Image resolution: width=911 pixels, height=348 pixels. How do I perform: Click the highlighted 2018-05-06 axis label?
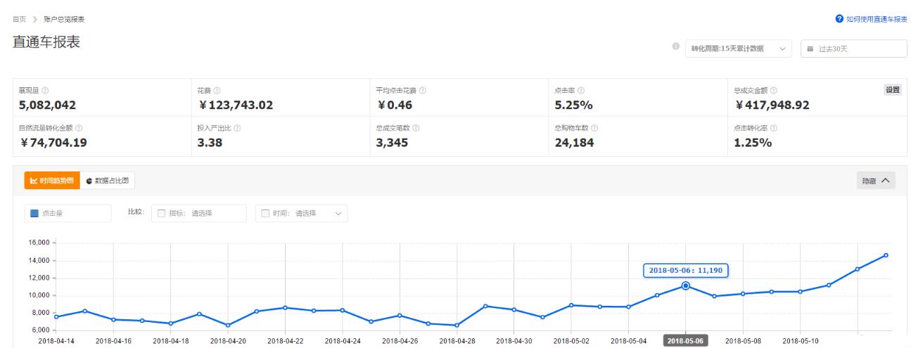(685, 341)
